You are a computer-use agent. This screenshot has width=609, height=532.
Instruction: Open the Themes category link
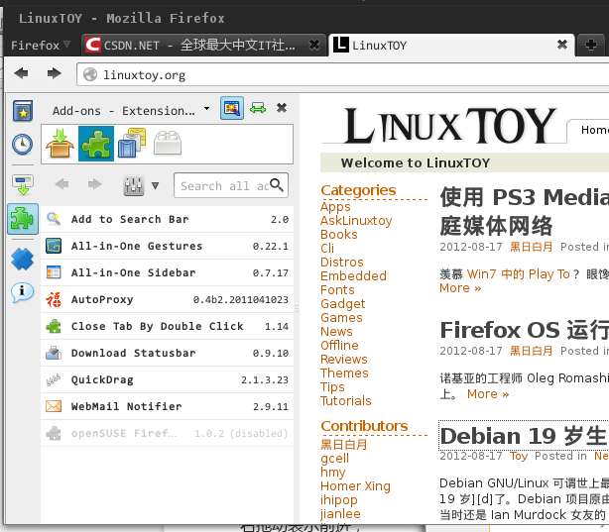click(x=344, y=373)
